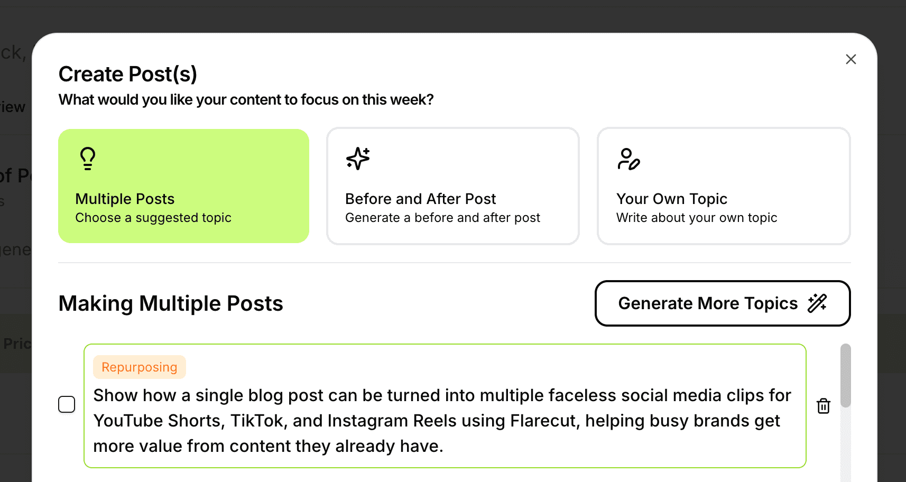Click the Making Multiple Posts heading
The height and width of the screenshot is (482, 906).
pyautogui.click(x=171, y=303)
